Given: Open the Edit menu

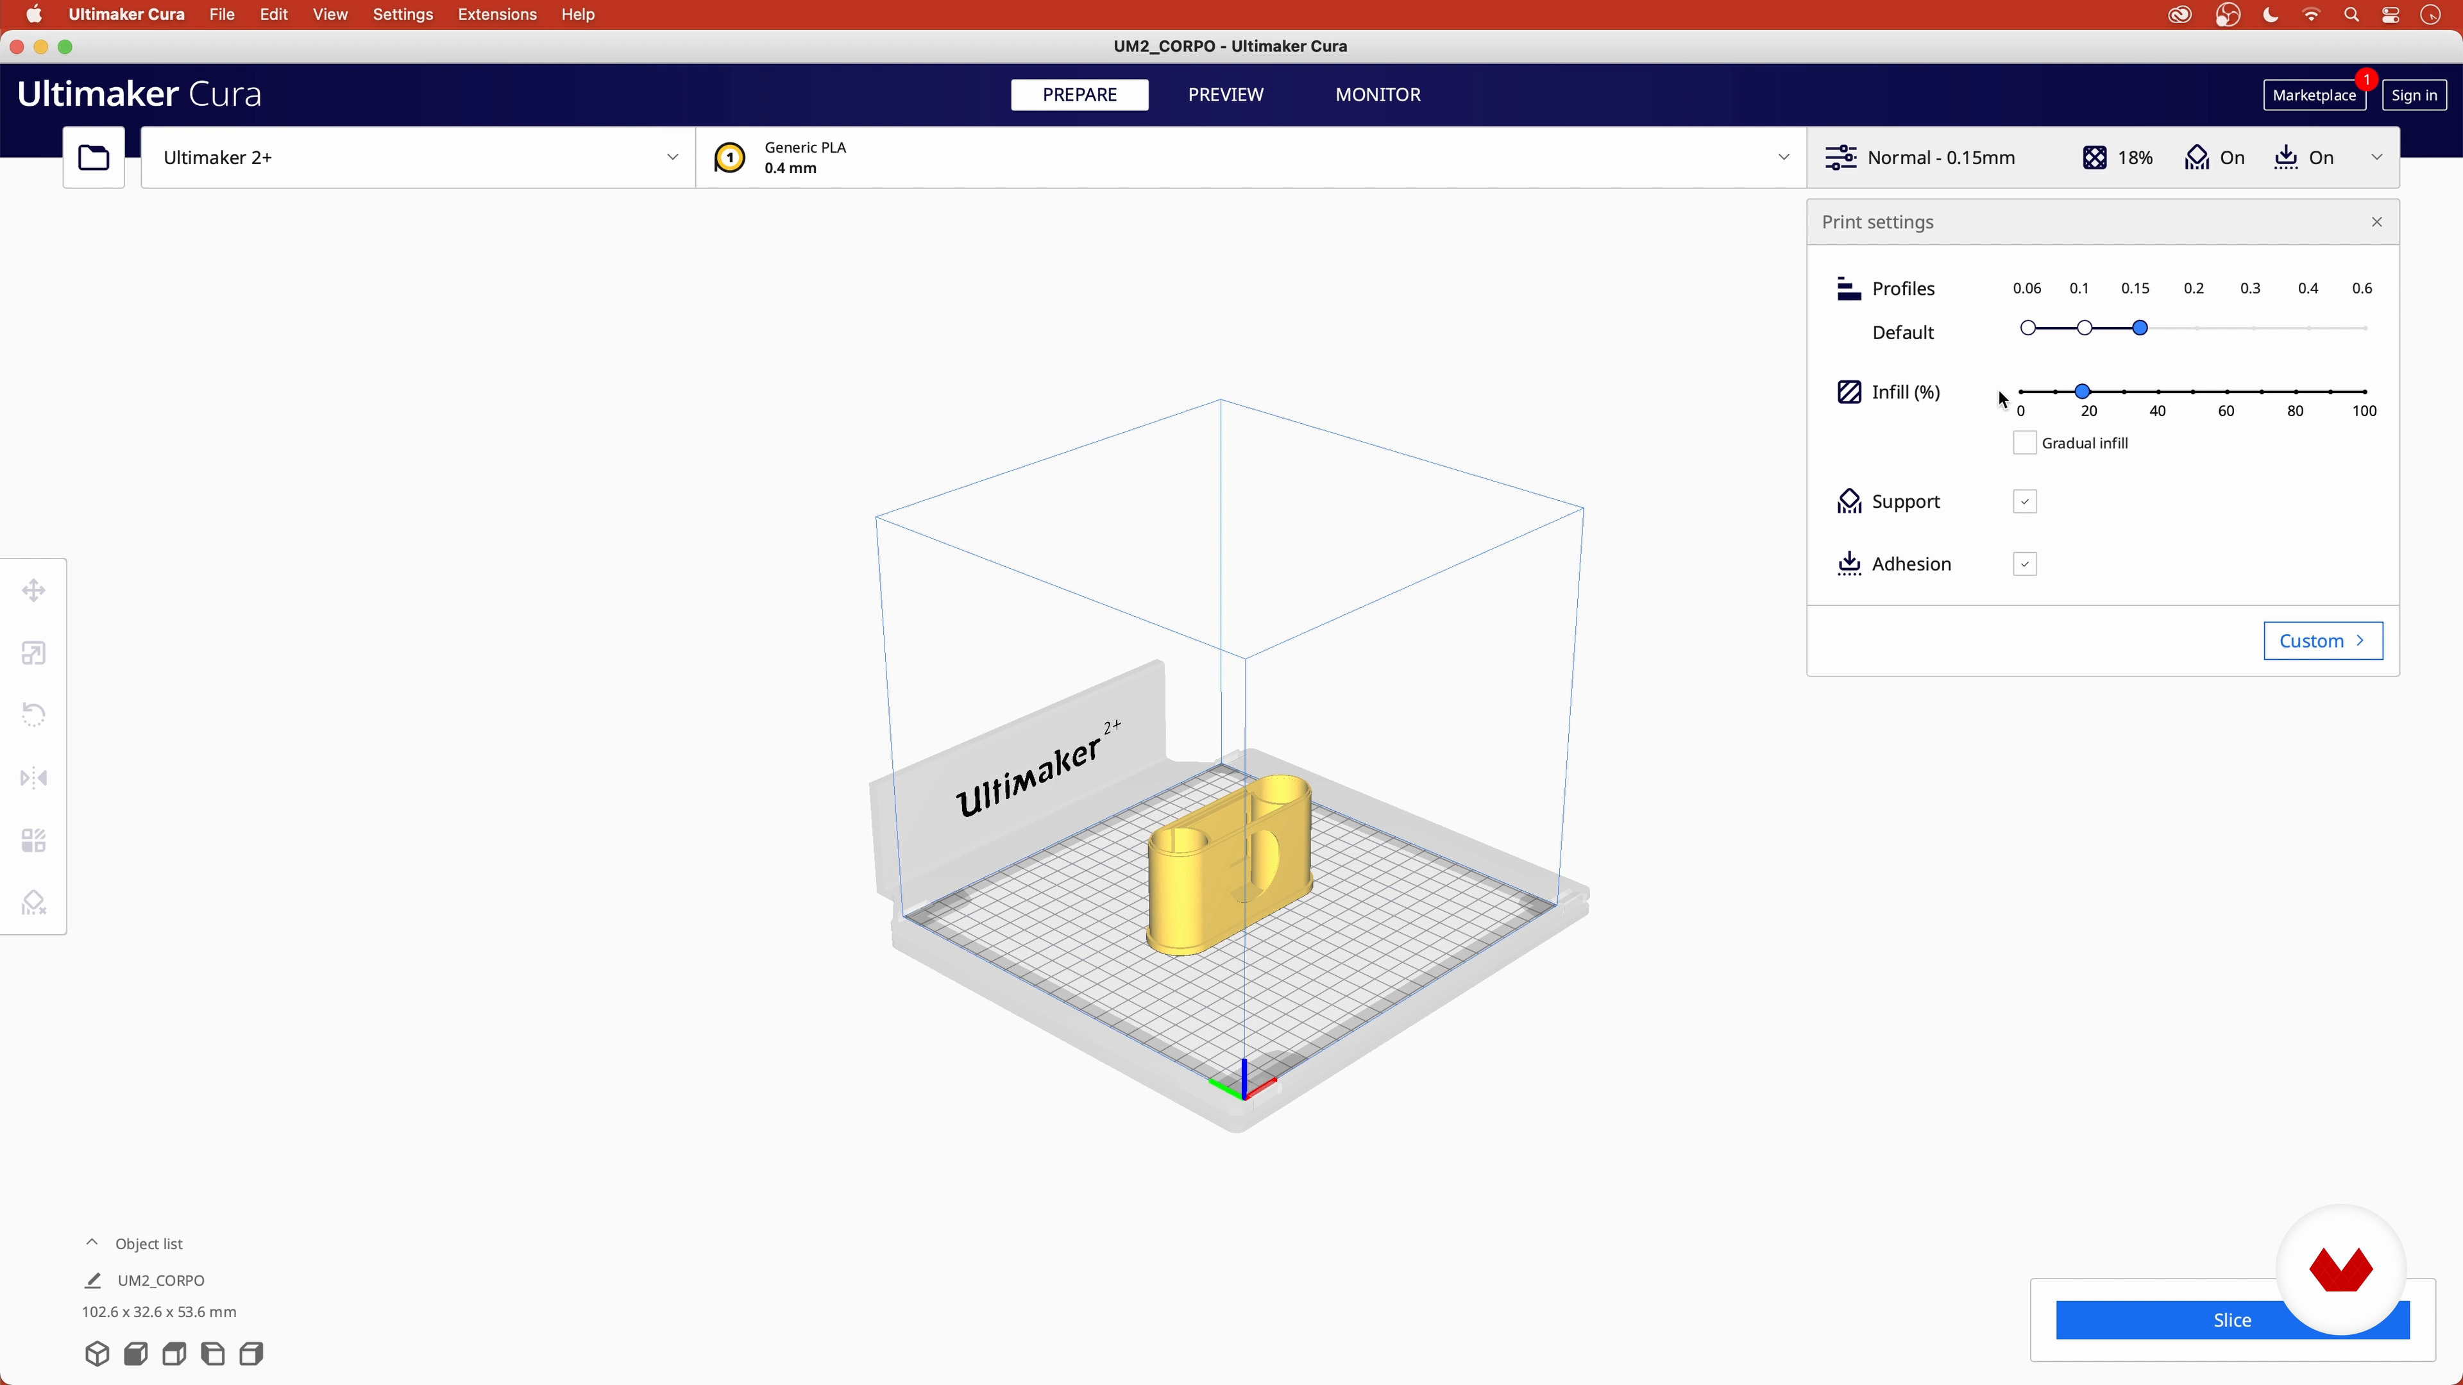Looking at the screenshot, I should 275,14.
